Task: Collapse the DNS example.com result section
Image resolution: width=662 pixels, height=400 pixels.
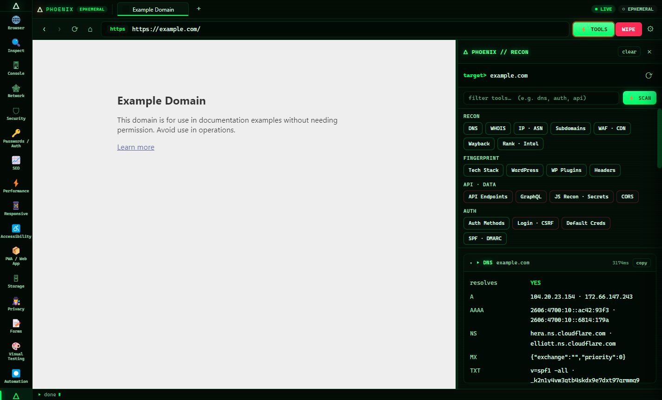Action: [471, 263]
